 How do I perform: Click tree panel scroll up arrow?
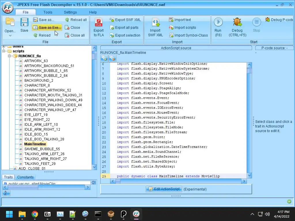pos(94,48)
